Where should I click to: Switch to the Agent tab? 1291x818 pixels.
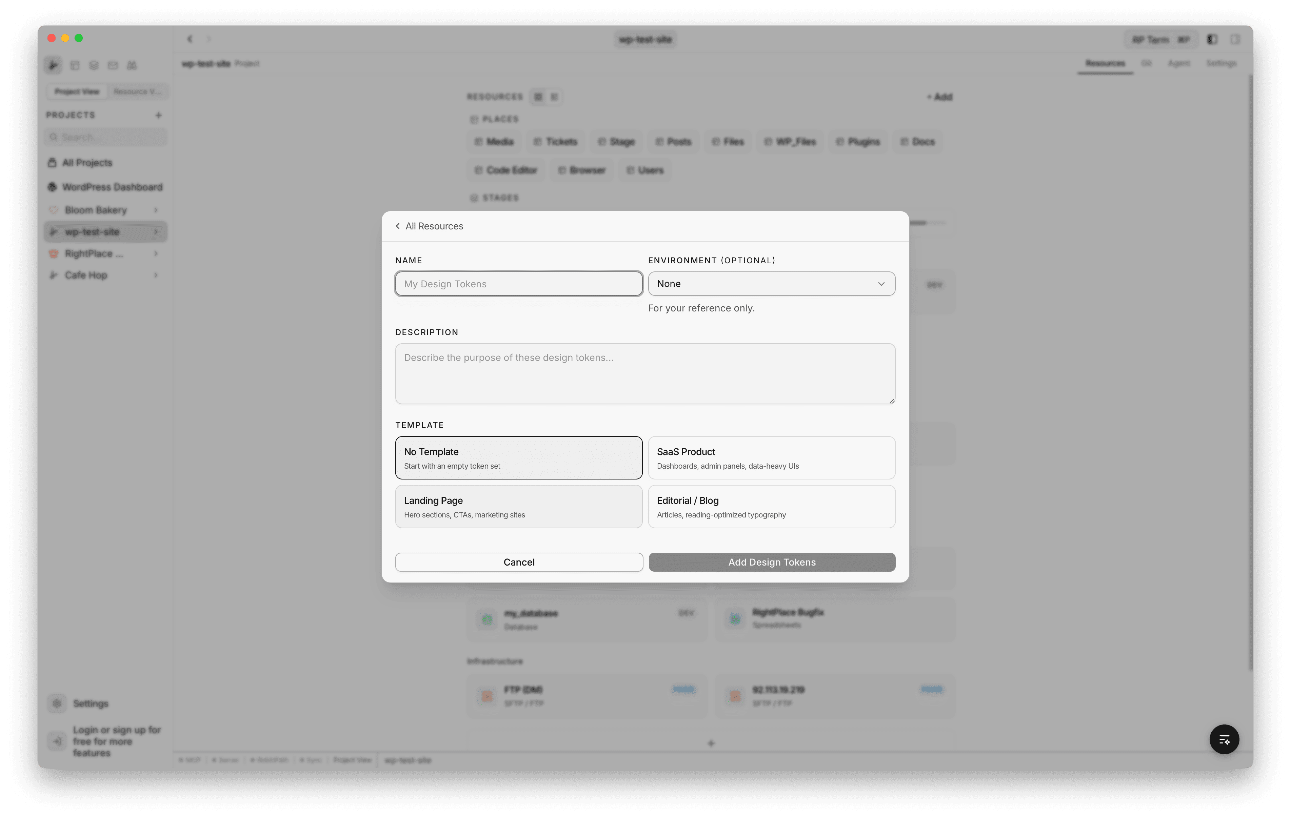click(1179, 63)
